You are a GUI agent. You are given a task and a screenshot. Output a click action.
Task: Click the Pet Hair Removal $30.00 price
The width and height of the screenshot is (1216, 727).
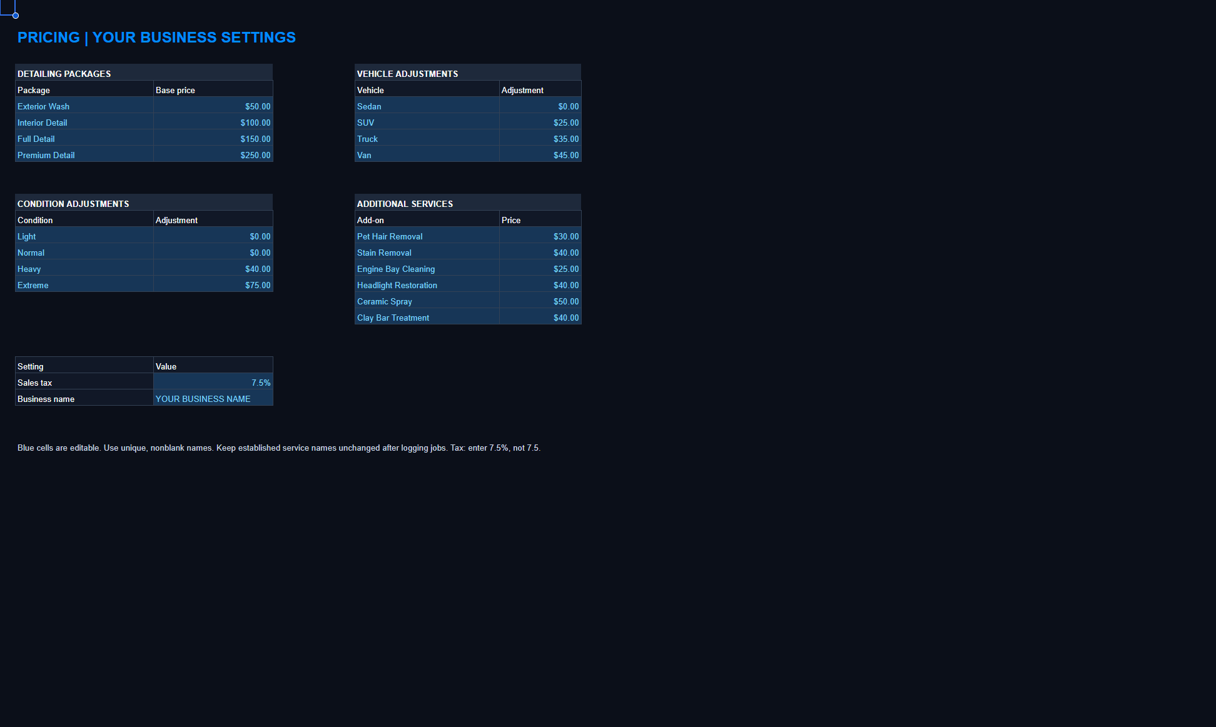pyautogui.click(x=540, y=236)
